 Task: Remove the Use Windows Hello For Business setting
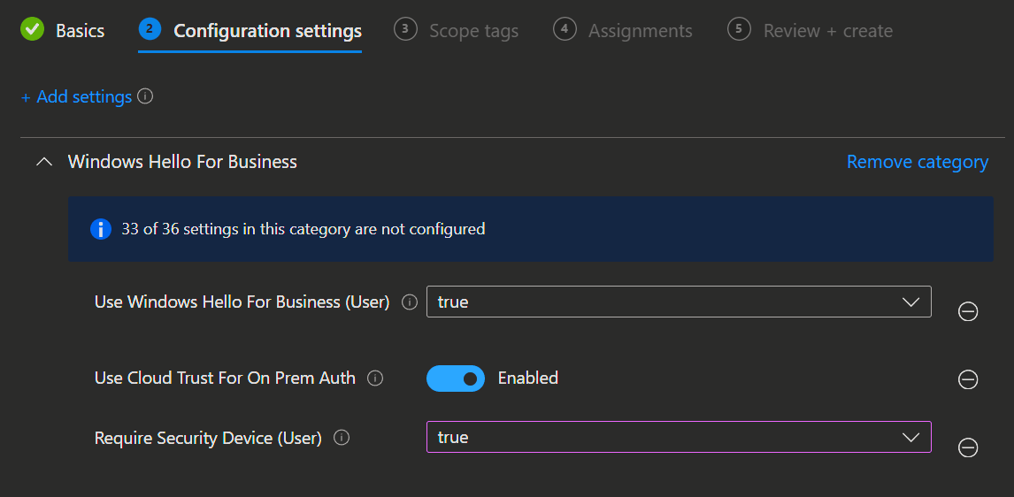(x=968, y=311)
